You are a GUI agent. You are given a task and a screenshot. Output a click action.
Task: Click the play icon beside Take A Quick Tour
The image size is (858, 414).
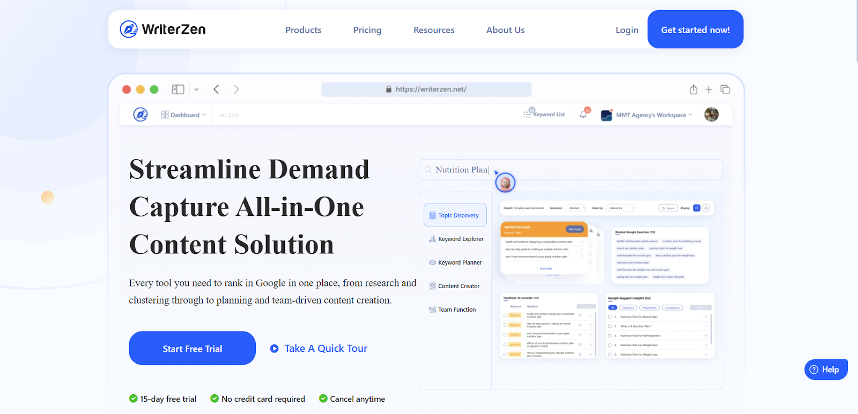[x=275, y=349]
